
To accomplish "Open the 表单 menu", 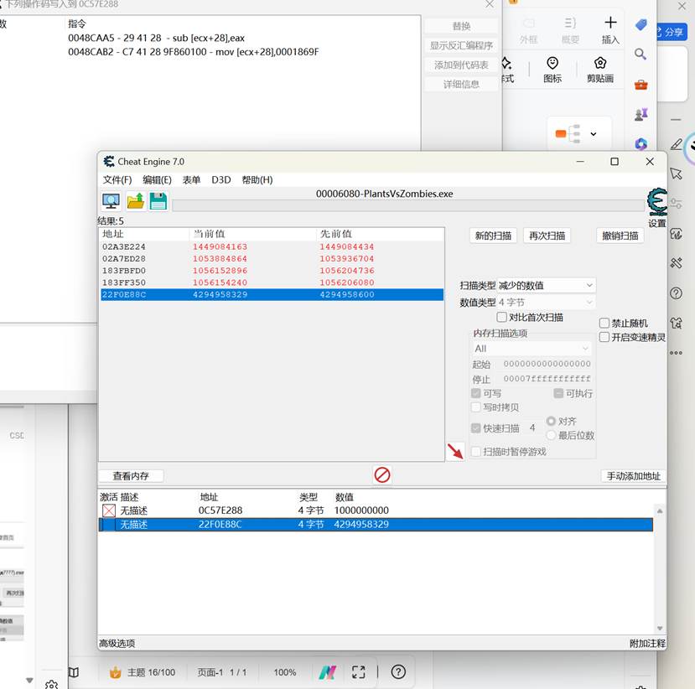I will click(191, 180).
